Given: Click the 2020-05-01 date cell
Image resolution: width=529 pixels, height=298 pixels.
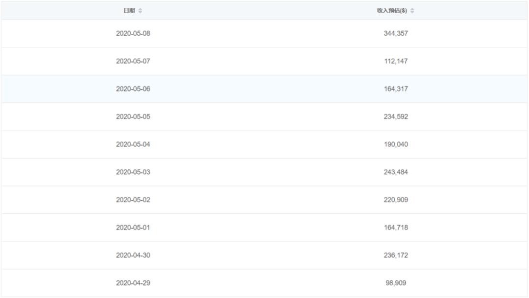Looking at the screenshot, I should 133,228.
